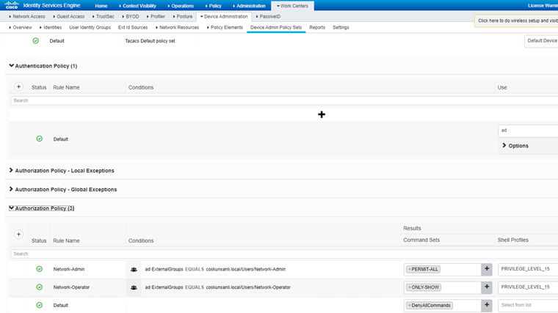Screen dimensions: 558x313
Task: Add new authentication rule with header plus icon
Action: tap(18, 86)
